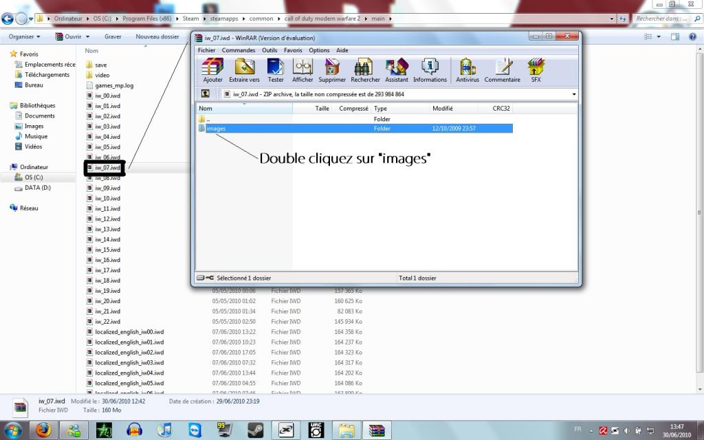Screen dimensions: 704x440
Task: Open the Explorer help icon
Action: click(x=692, y=37)
